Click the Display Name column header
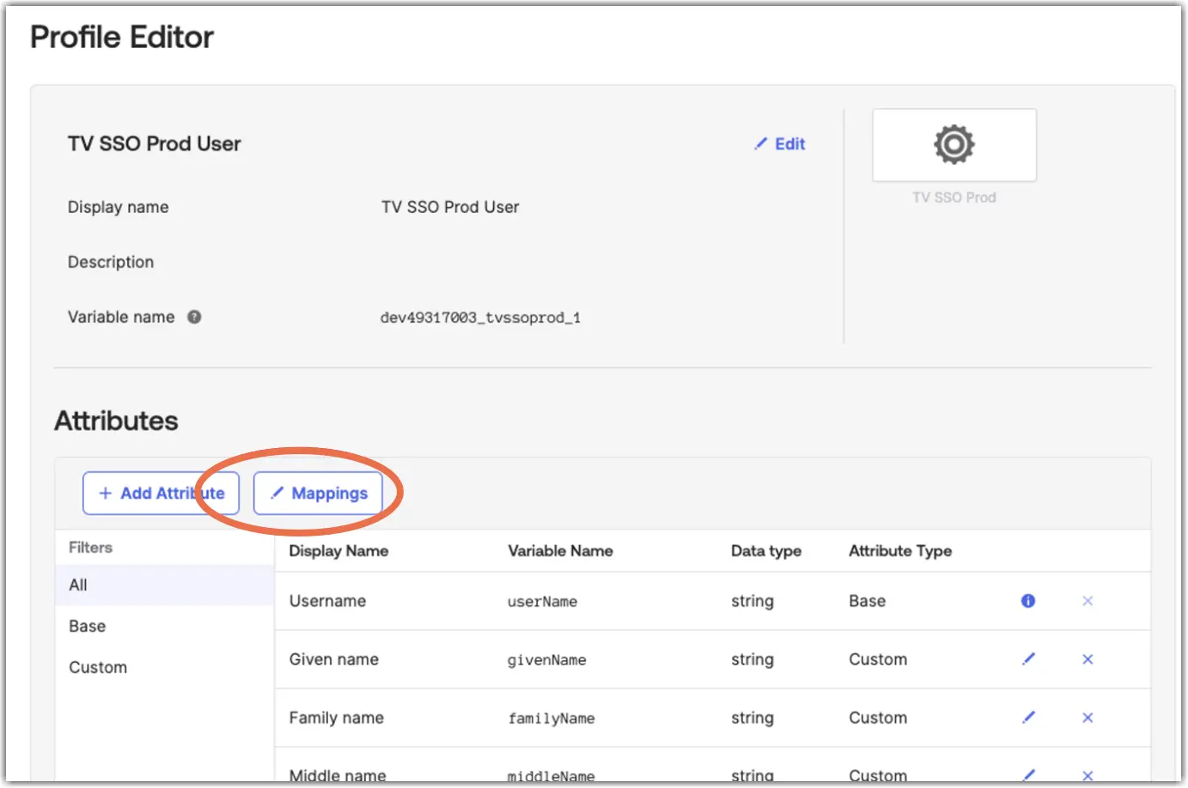The height and width of the screenshot is (788, 1188). tap(338, 551)
